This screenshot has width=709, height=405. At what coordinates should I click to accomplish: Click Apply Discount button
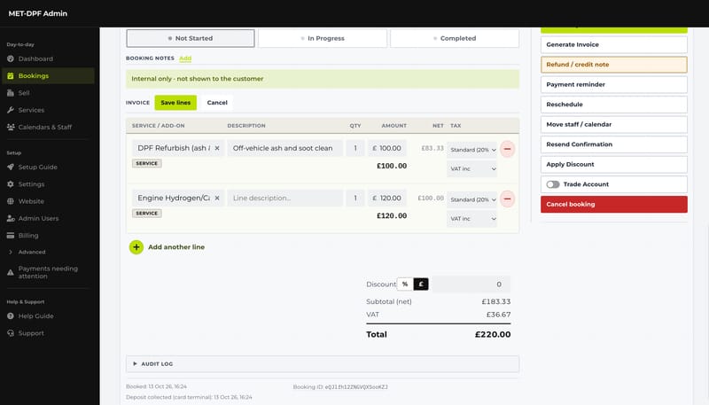(613, 165)
